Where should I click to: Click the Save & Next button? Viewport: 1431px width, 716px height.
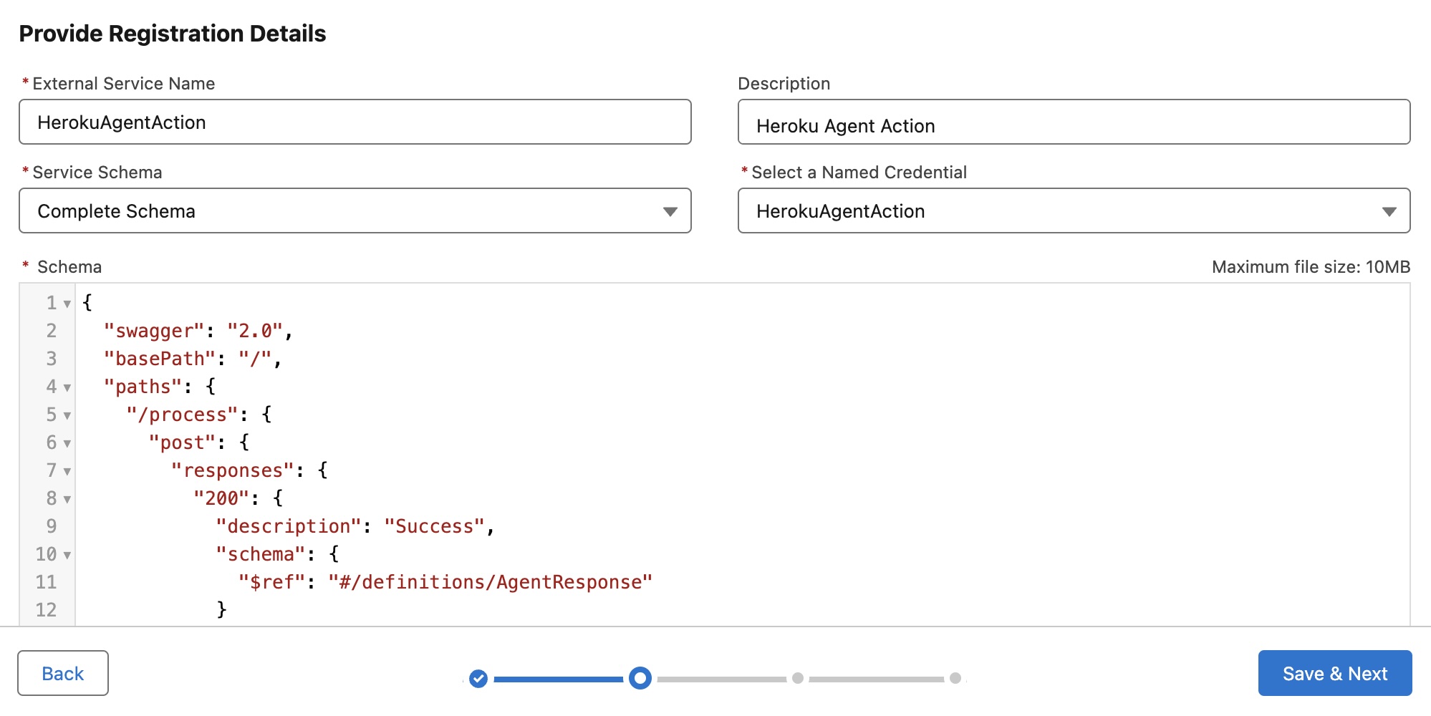(1335, 673)
